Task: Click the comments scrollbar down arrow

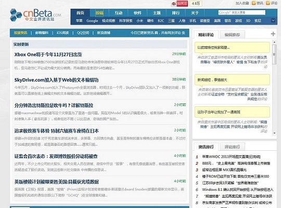Action: click(274, 133)
